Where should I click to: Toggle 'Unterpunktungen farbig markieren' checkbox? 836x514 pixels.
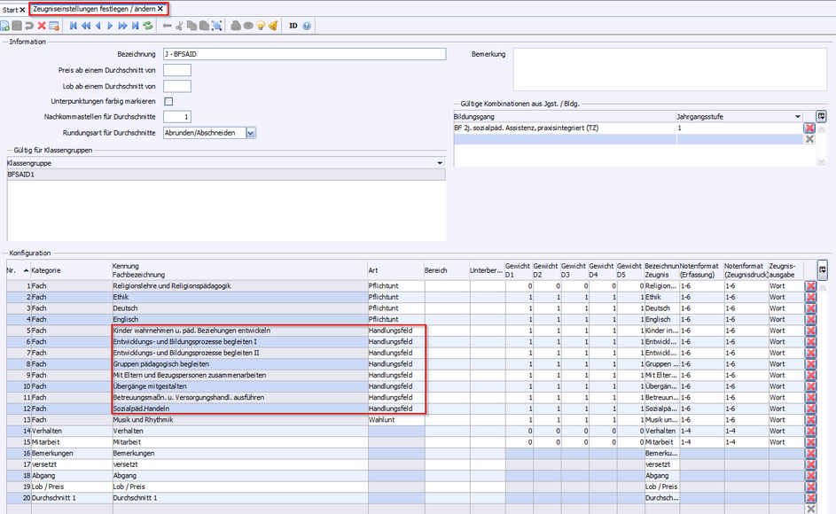(x=168, y=102)
